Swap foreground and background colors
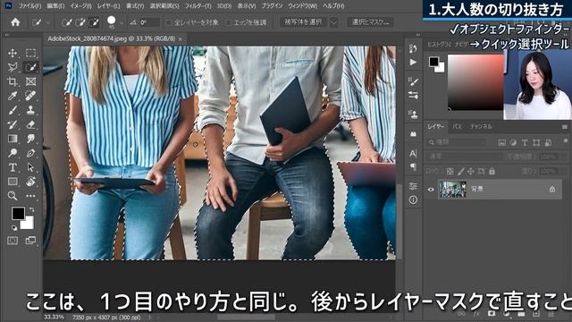The height and width of the screenshot is (322, 572). 32,209
